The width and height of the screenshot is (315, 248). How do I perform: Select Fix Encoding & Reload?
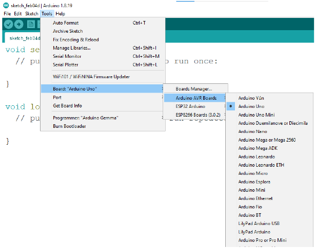pos(103,40)
